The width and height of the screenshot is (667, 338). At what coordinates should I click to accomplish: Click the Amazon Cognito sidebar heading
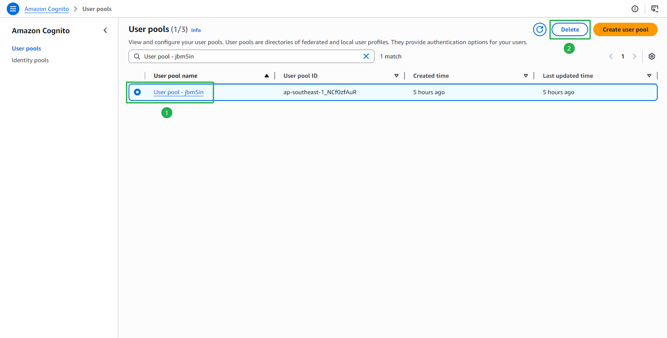pos(41,31)
